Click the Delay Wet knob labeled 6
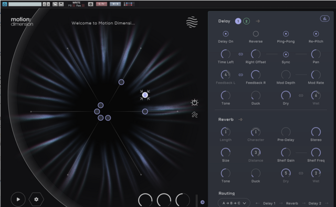Screen dimensions: 336x207 pyautogui.click(x=316, y=96)
